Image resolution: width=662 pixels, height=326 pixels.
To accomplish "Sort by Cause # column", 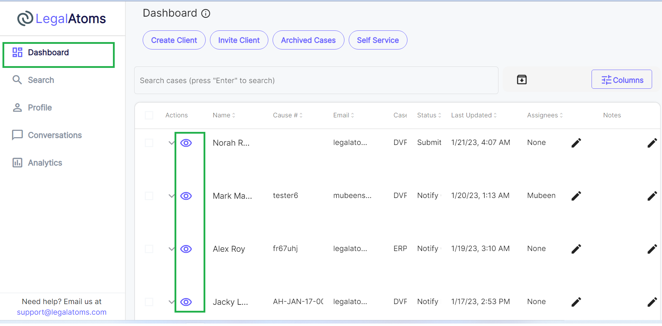I will [288, 115].
